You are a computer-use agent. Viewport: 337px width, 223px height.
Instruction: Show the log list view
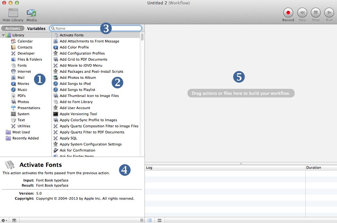point(150,220)
